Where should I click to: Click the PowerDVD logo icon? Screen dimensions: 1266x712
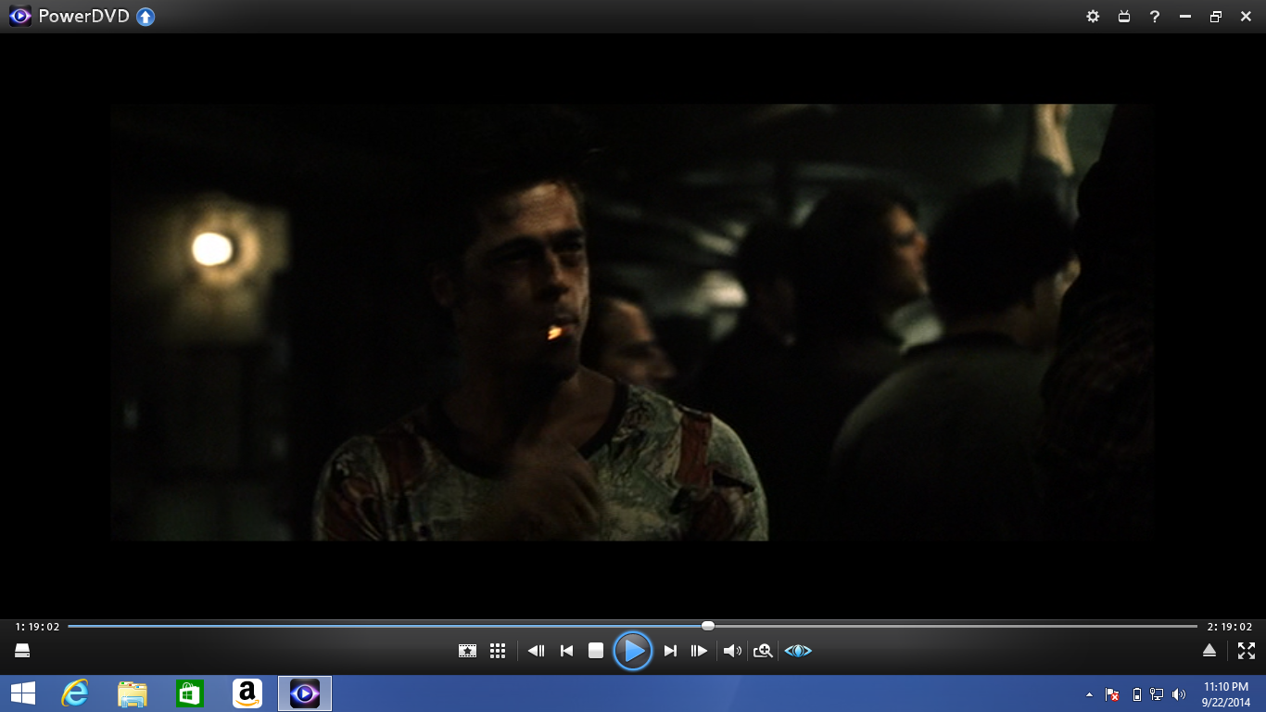19,16
